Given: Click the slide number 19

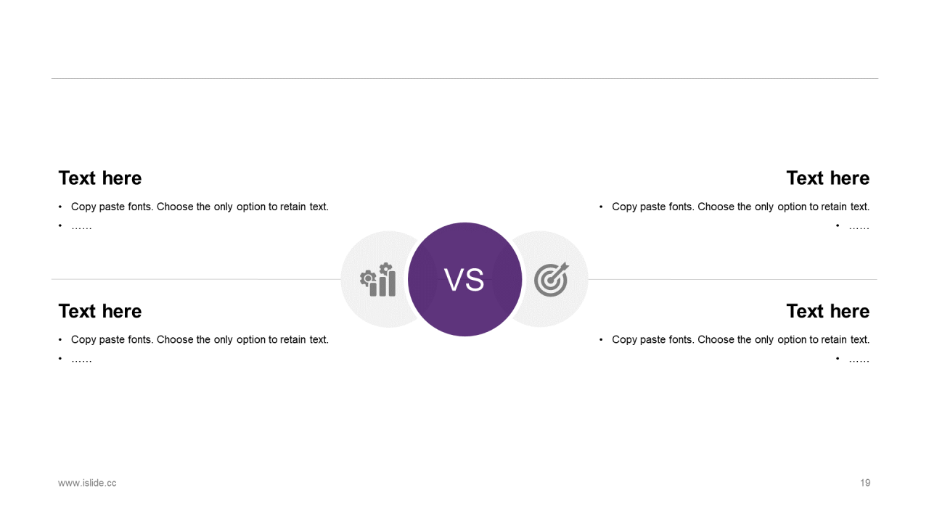Looking at the screenshot, I should (865, 483).
